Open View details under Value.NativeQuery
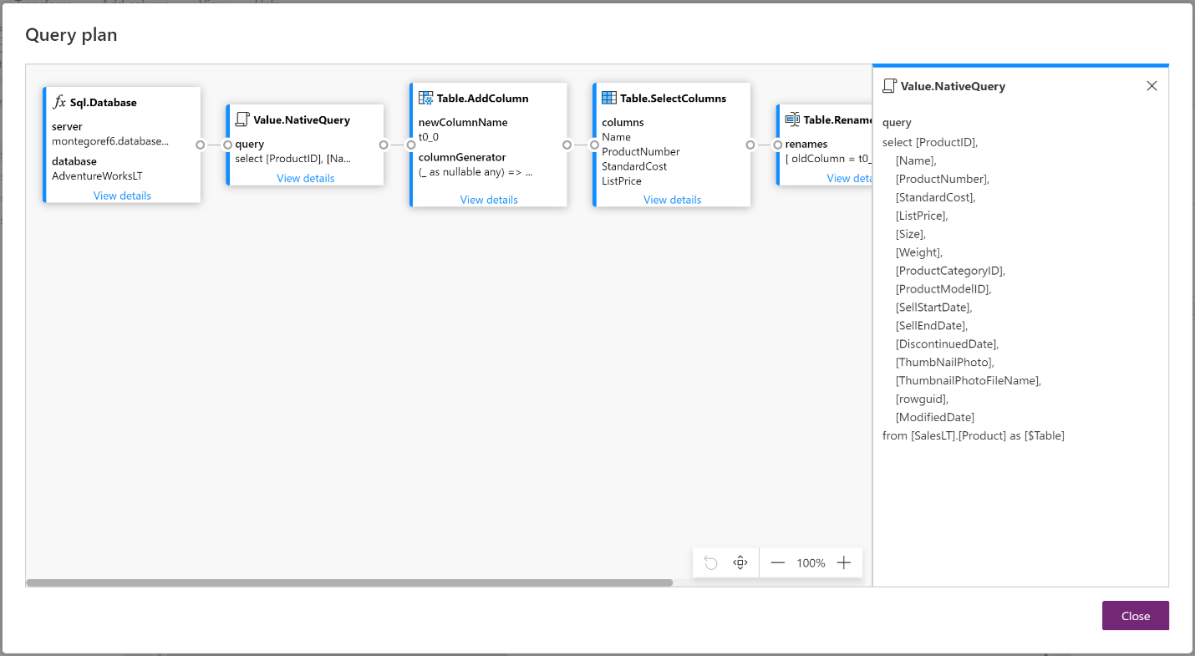Image resolution: width=1195 pixels, height=656 pixels. tap(304, 178)
